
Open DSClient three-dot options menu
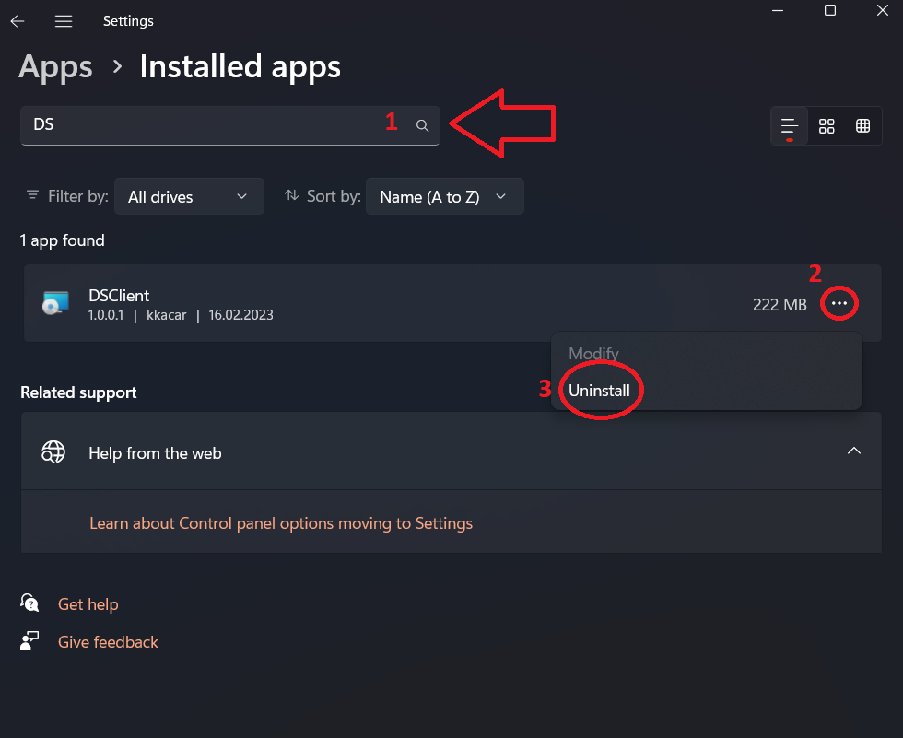tap(838, 303)
